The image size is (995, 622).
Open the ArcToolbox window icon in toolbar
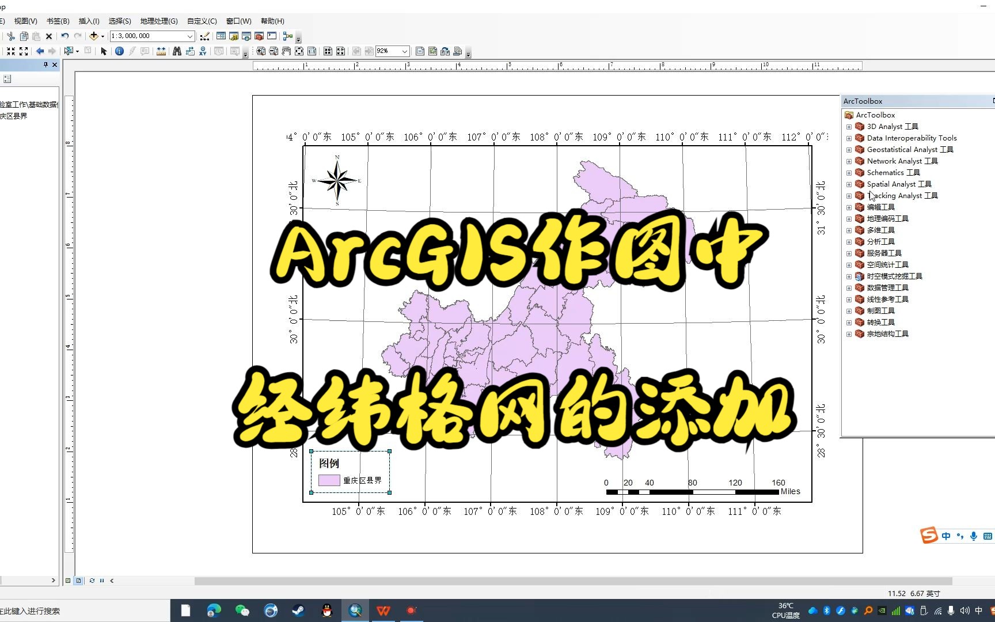pyautogui.click(x=259, y=36)
